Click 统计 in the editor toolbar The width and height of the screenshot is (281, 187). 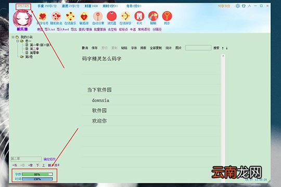point(169,48)
